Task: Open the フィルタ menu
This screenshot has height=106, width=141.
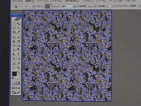Action: click(x=88, y=1)
